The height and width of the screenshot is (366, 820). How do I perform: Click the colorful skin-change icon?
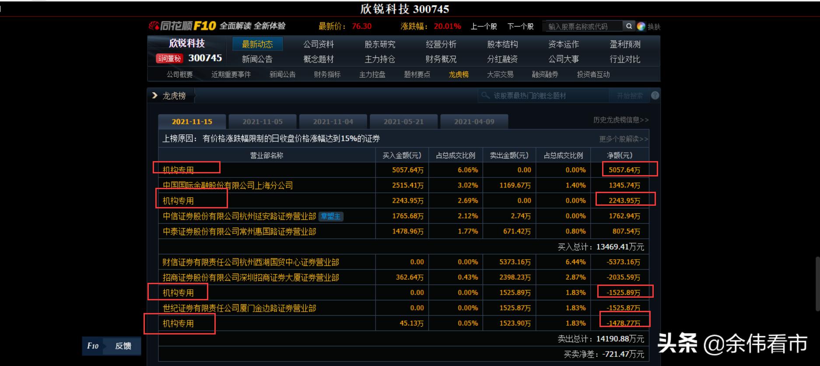(x=641, y=26)
